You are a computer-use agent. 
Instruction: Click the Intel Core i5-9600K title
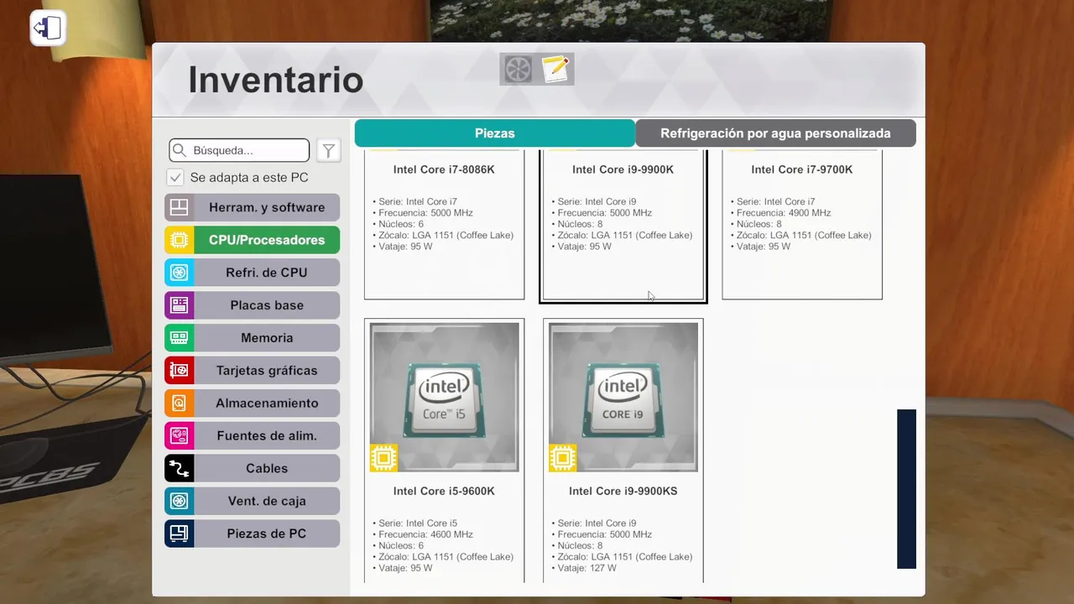tap(444, 491)
